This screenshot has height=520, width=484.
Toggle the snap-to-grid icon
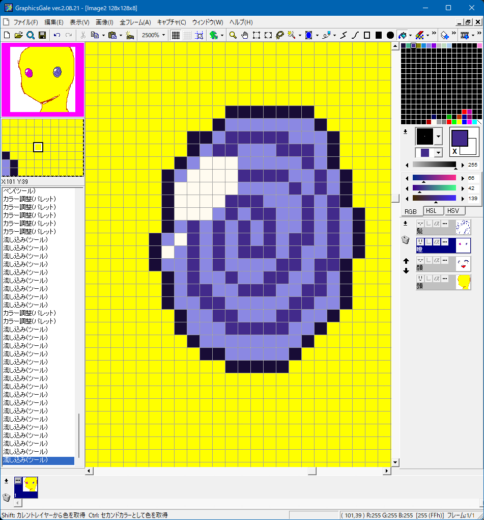pyautogui.click(x=199, y=35)
